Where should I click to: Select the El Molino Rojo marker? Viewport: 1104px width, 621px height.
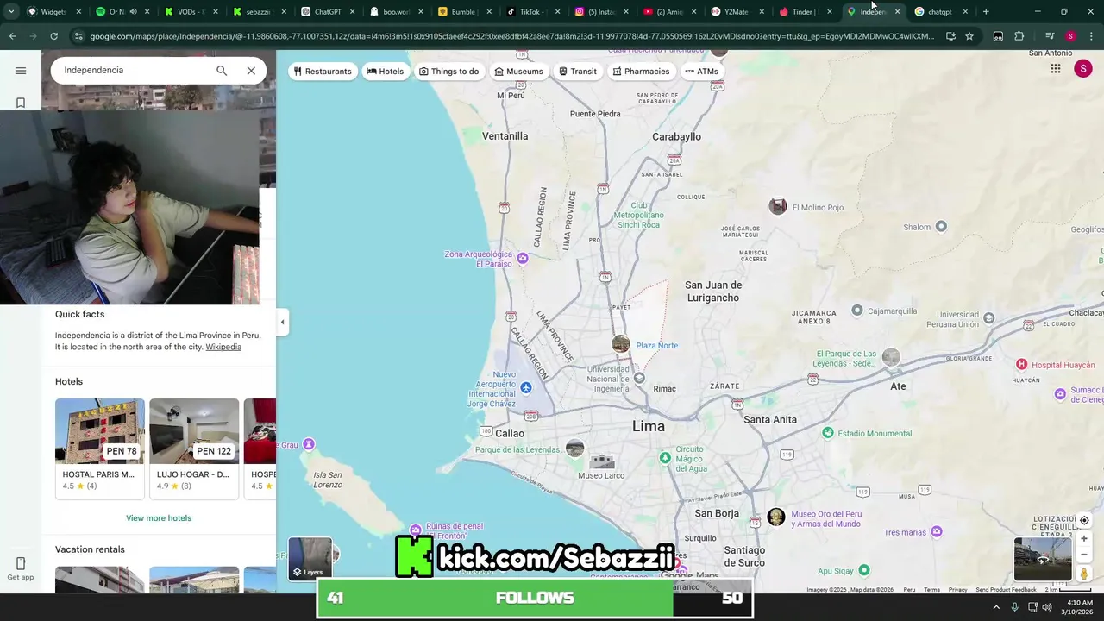click(x=777, y=206)
